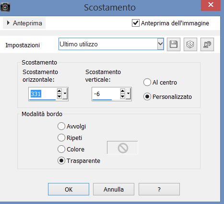Screen dimensions: 224x204
Task: Click the disabled edge color swatch
Action: click(x=122, y=148)
